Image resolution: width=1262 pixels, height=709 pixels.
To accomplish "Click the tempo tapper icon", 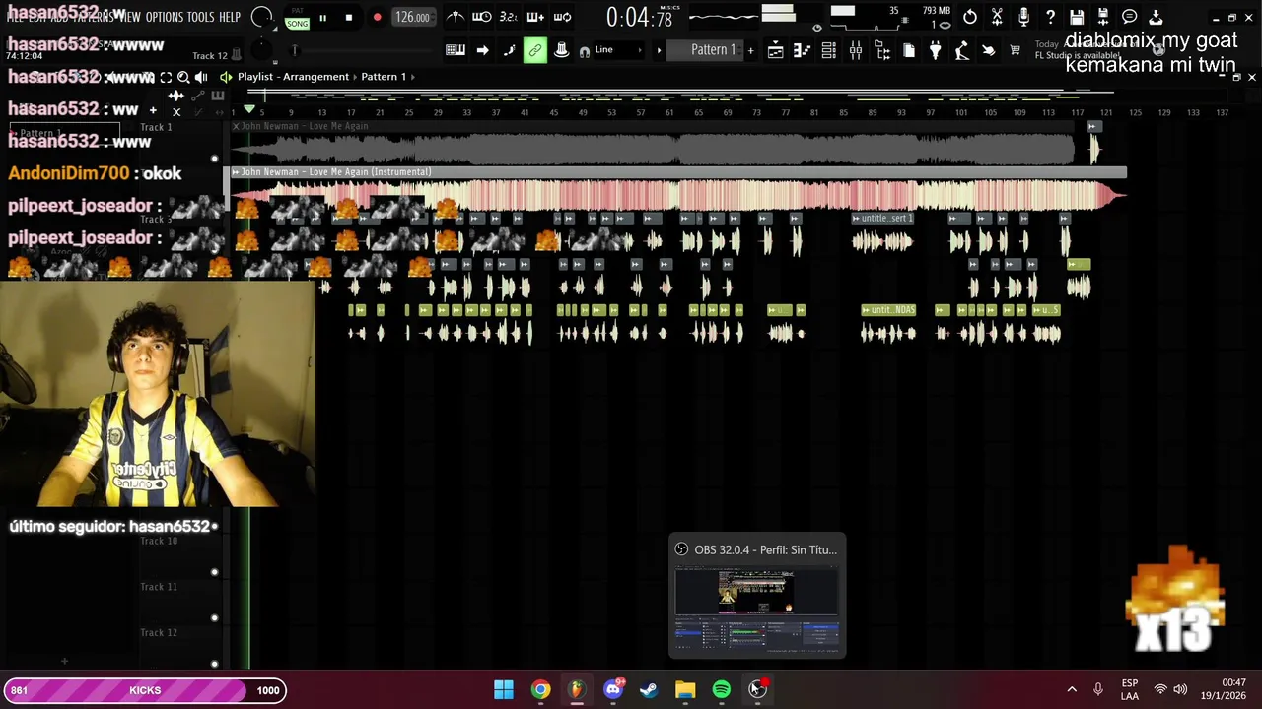I will coord(962,50).
